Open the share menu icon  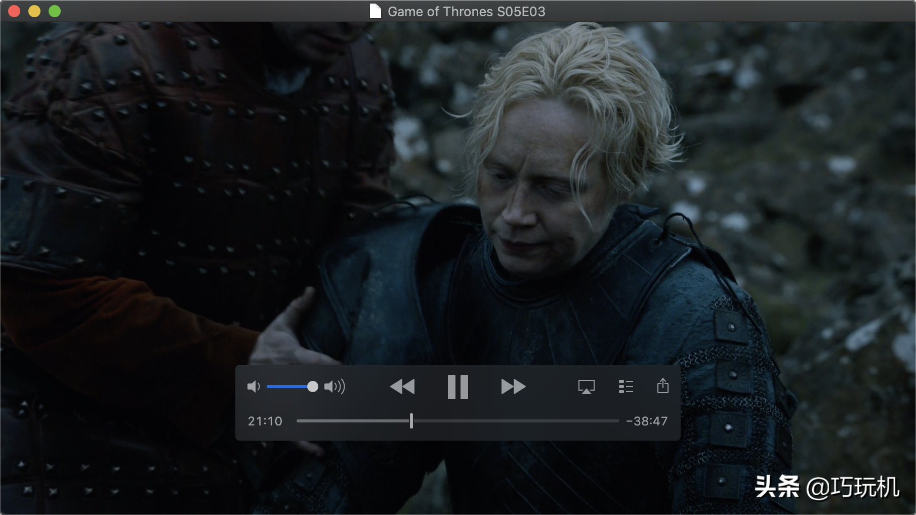click(663, 386)
